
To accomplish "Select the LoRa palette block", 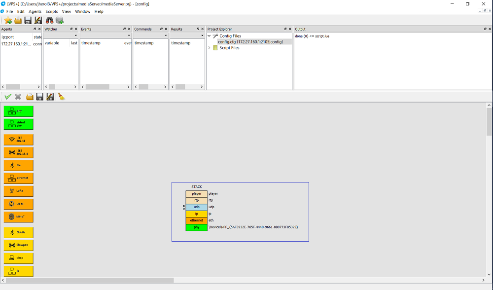I will (x=19, y=191).
